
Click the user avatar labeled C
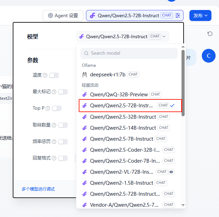click(208, 56)
